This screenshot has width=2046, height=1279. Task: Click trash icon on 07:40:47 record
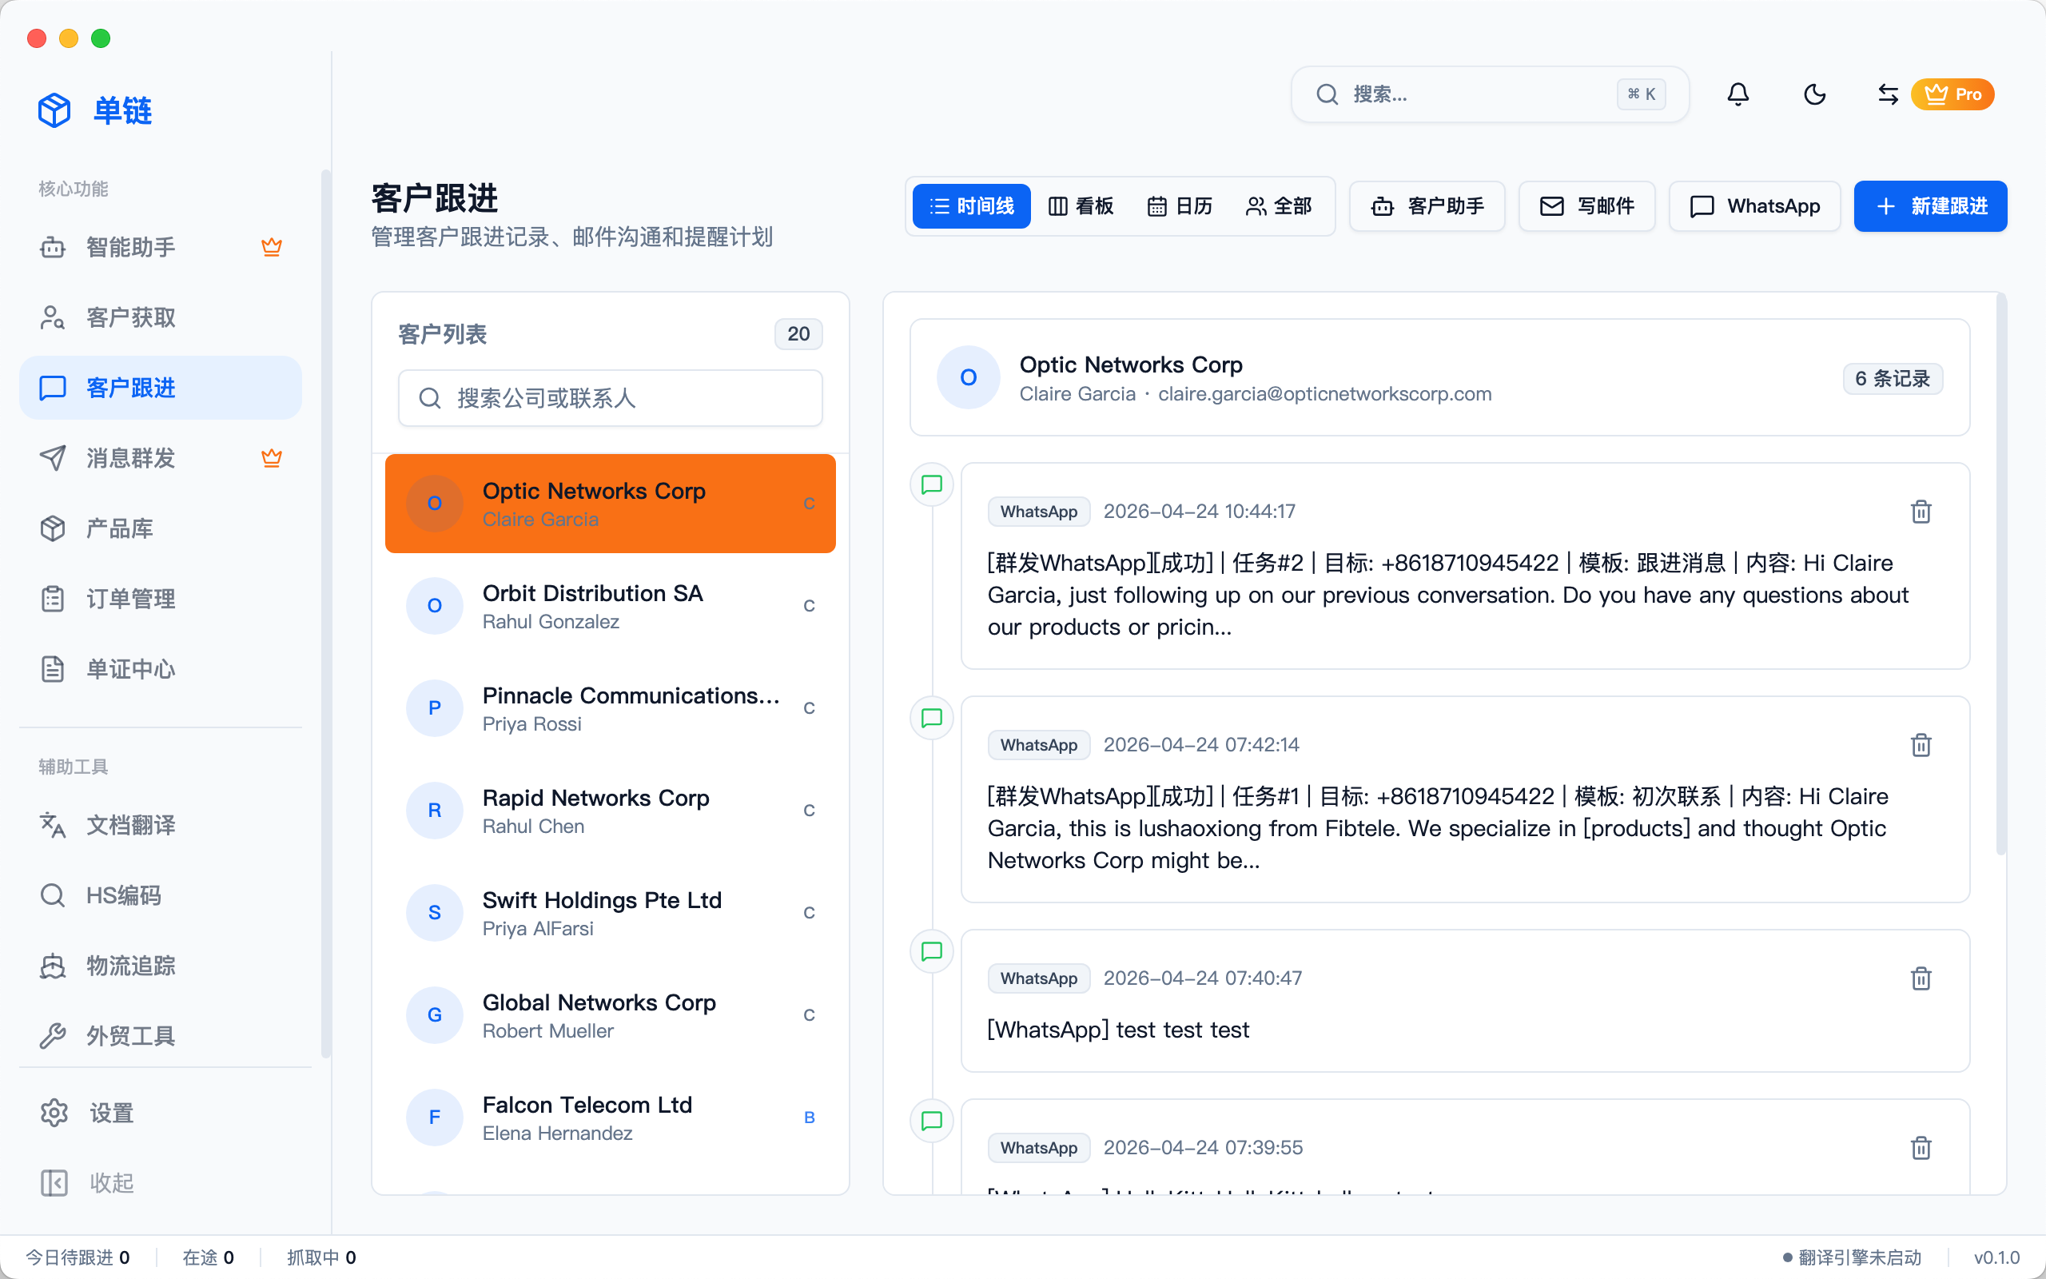(1921, 978)
